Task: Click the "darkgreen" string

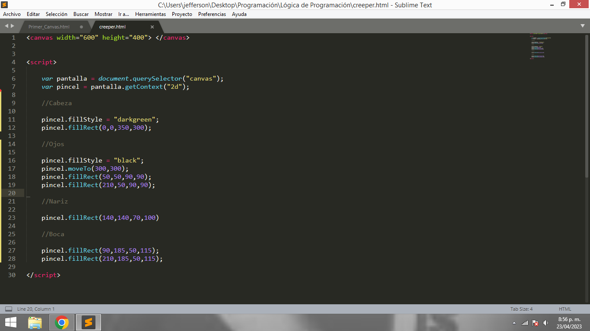Action: pos(134,119)
